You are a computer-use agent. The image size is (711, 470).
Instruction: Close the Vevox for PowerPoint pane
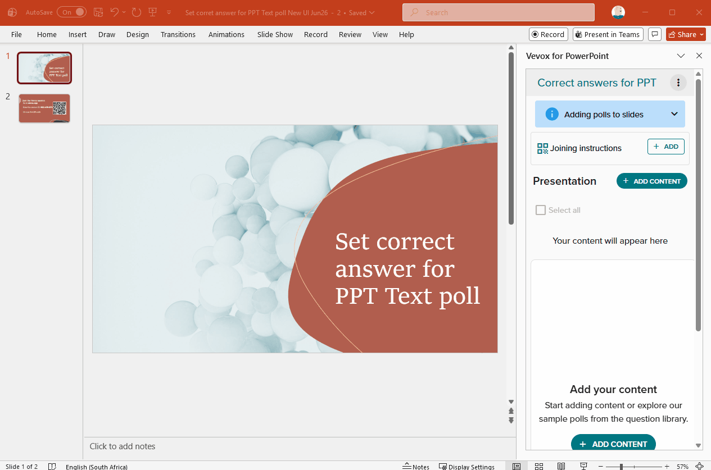[x=699, y=56]
